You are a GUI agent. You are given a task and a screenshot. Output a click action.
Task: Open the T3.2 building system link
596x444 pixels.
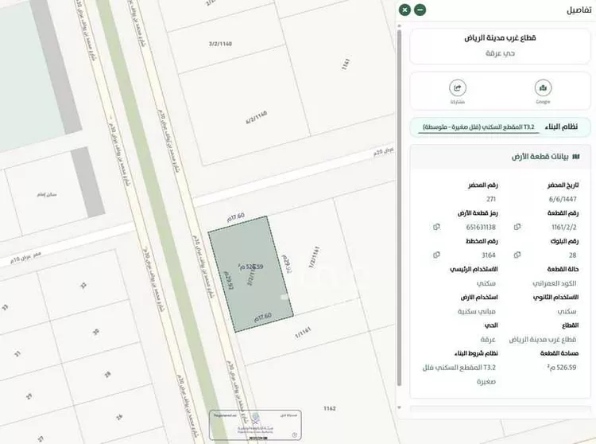click(478, 127)
